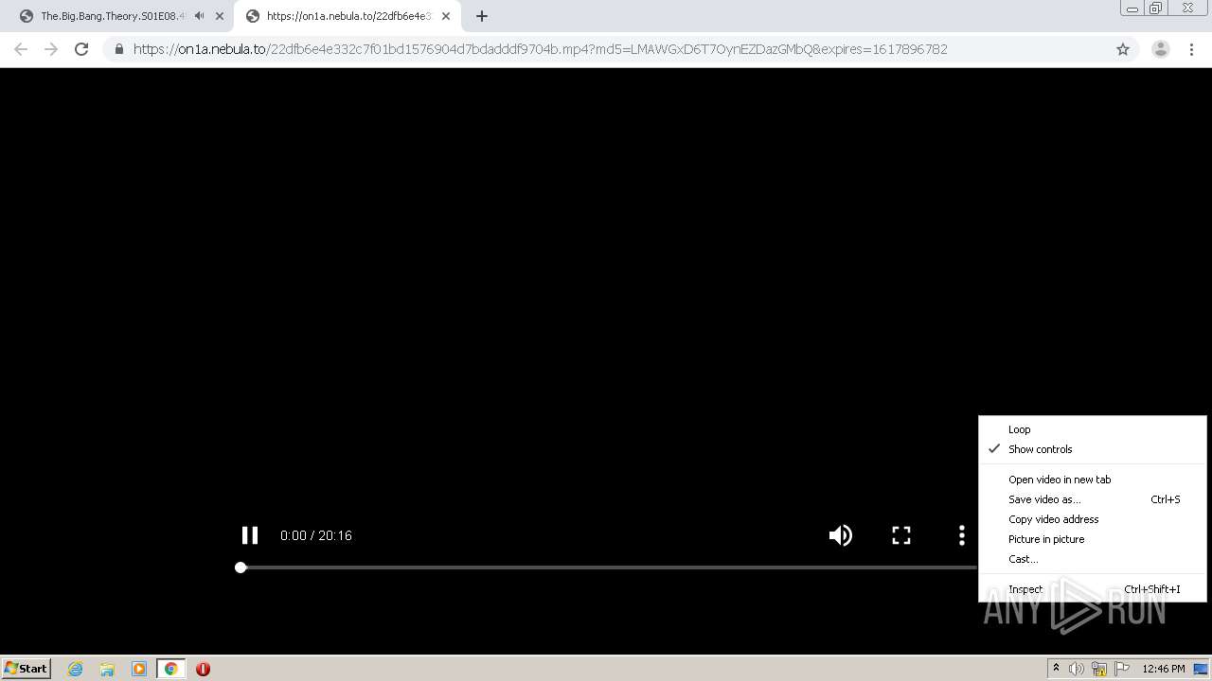Choose Open video in new tab
The width and height of the screenshot is (1212, 681).
point(1093,480)
